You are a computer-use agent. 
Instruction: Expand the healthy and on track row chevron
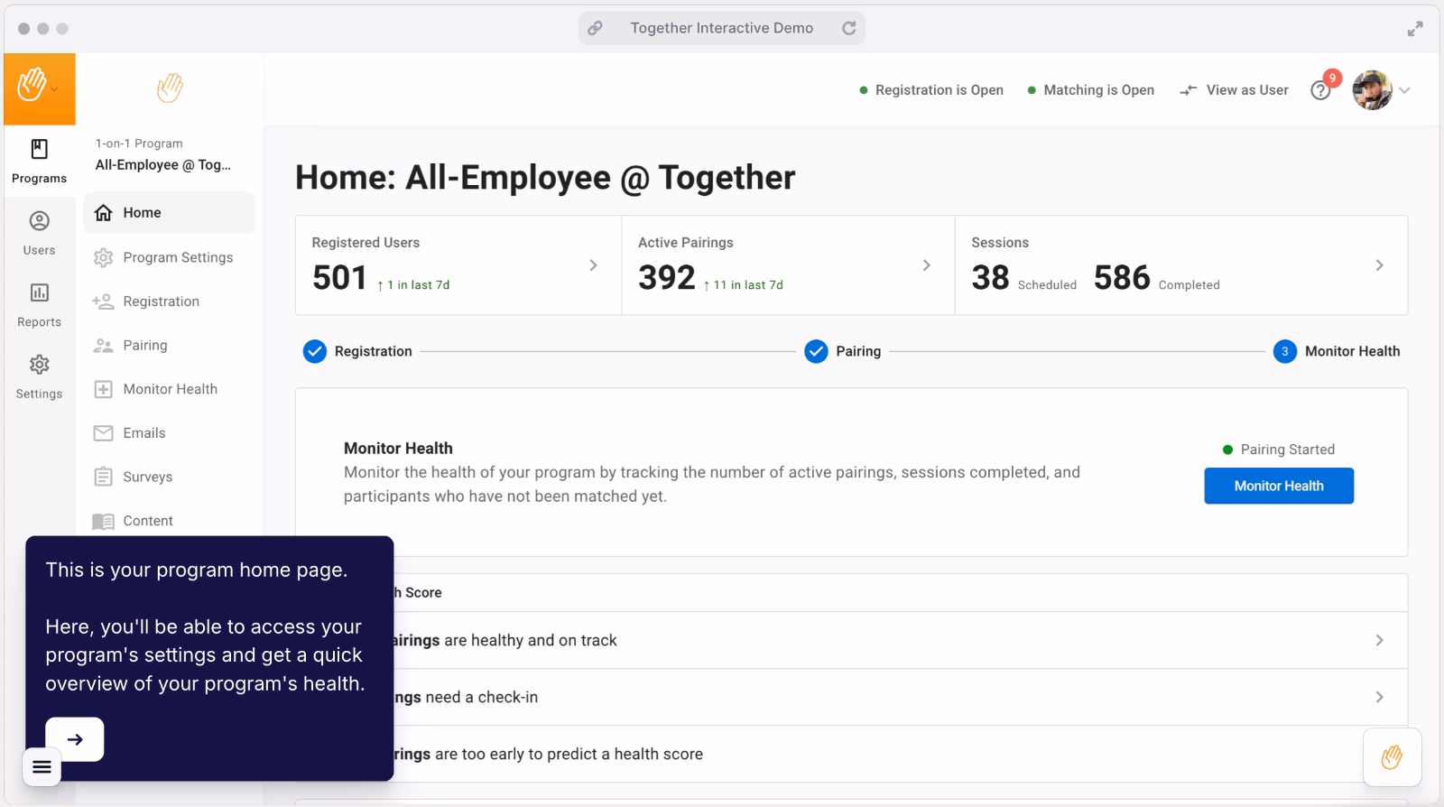[1379, 640]
